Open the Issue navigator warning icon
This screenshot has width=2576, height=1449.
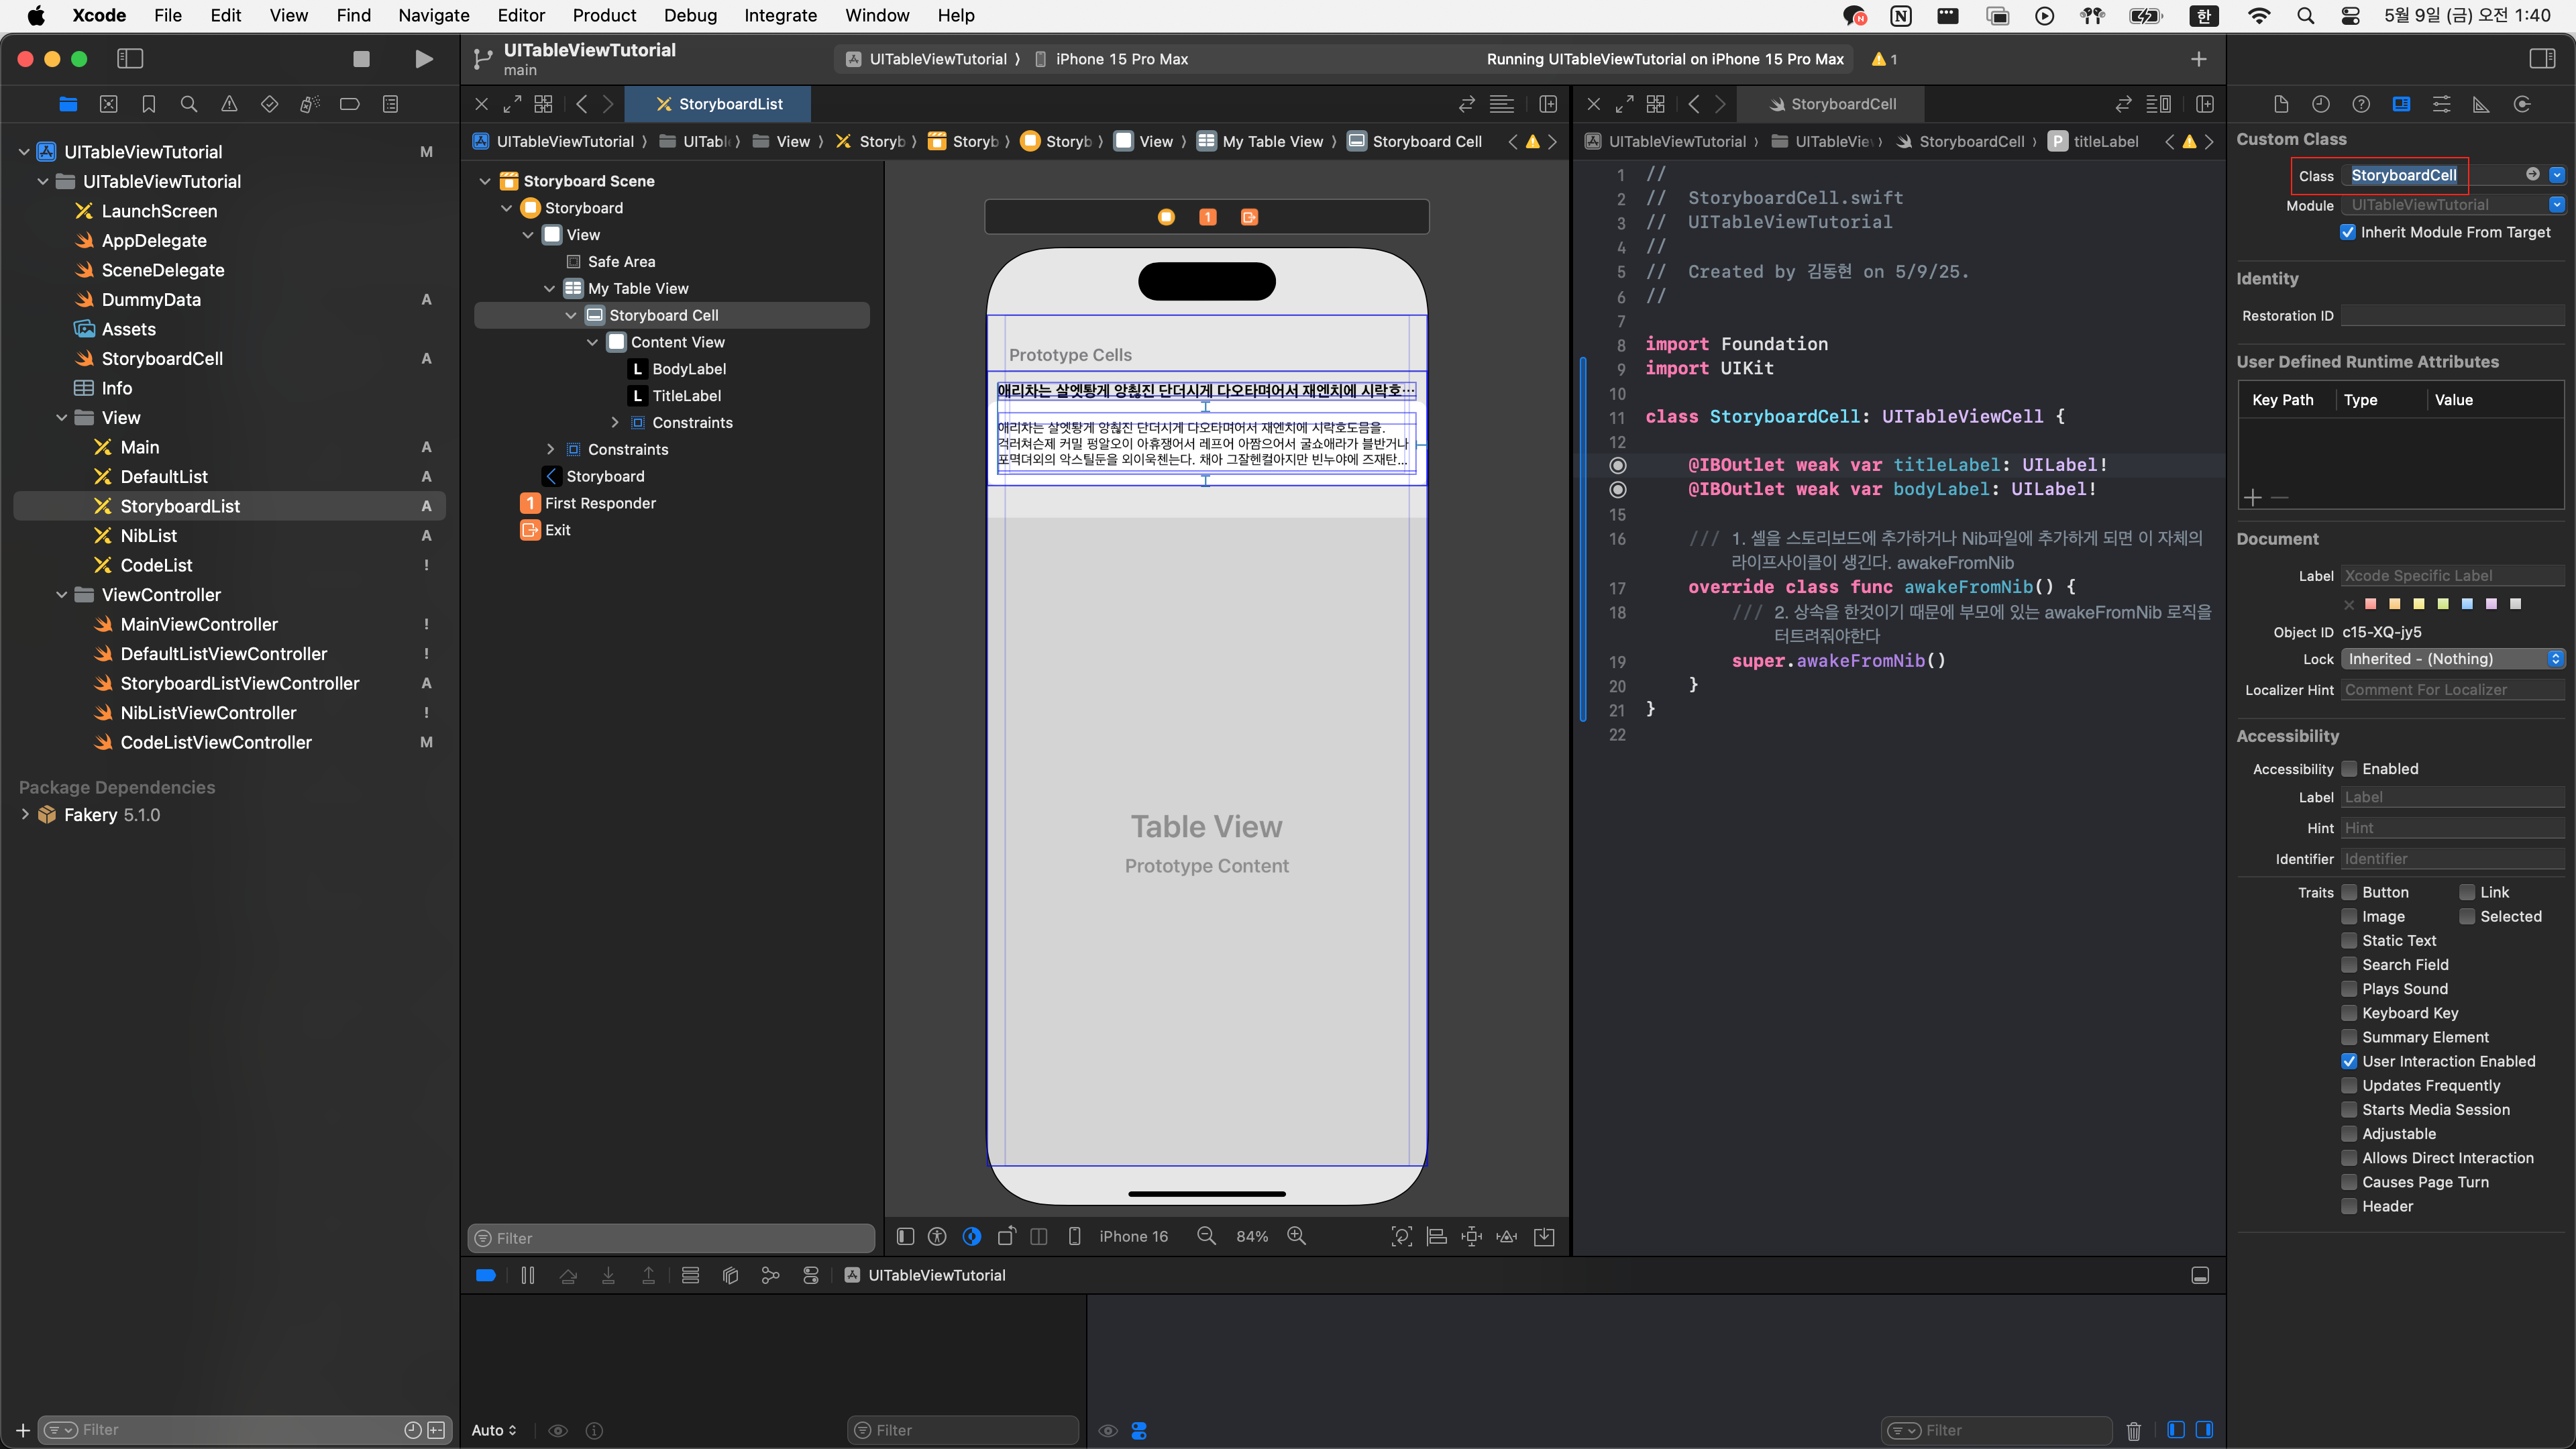click(229, 104)
